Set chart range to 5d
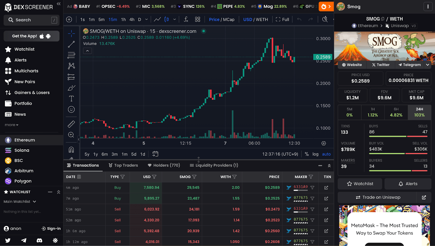 coord(134,154)
